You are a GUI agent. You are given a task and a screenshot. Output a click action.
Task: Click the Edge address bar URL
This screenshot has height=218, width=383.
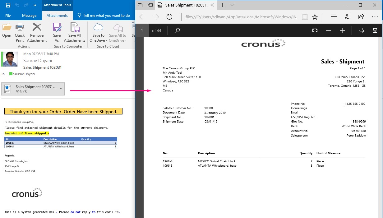[x=241, y=17]
